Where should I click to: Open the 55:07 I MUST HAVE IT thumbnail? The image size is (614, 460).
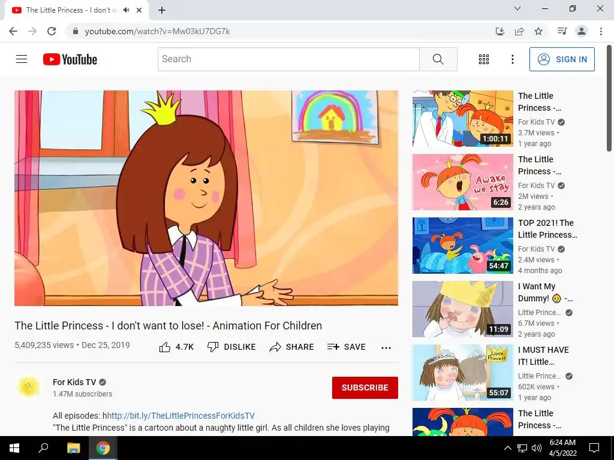tap(462, 373)
